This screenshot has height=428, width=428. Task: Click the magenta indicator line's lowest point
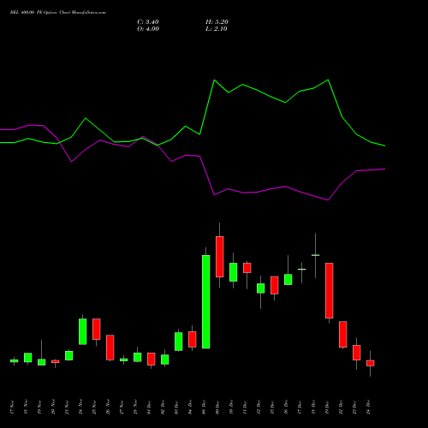(328, 200)
